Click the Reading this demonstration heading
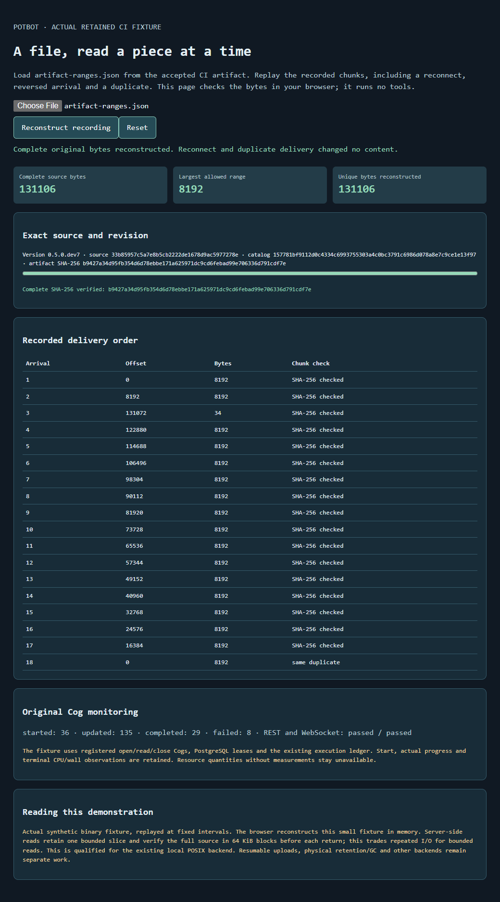 [x=88, y=812]
